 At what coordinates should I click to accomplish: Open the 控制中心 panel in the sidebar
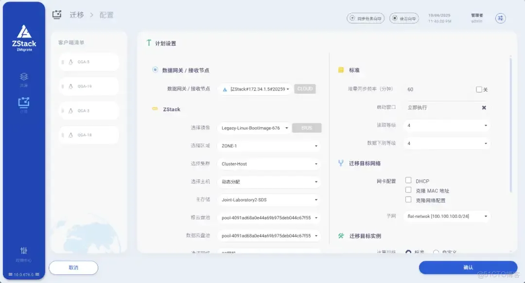(x=23, y=252)
